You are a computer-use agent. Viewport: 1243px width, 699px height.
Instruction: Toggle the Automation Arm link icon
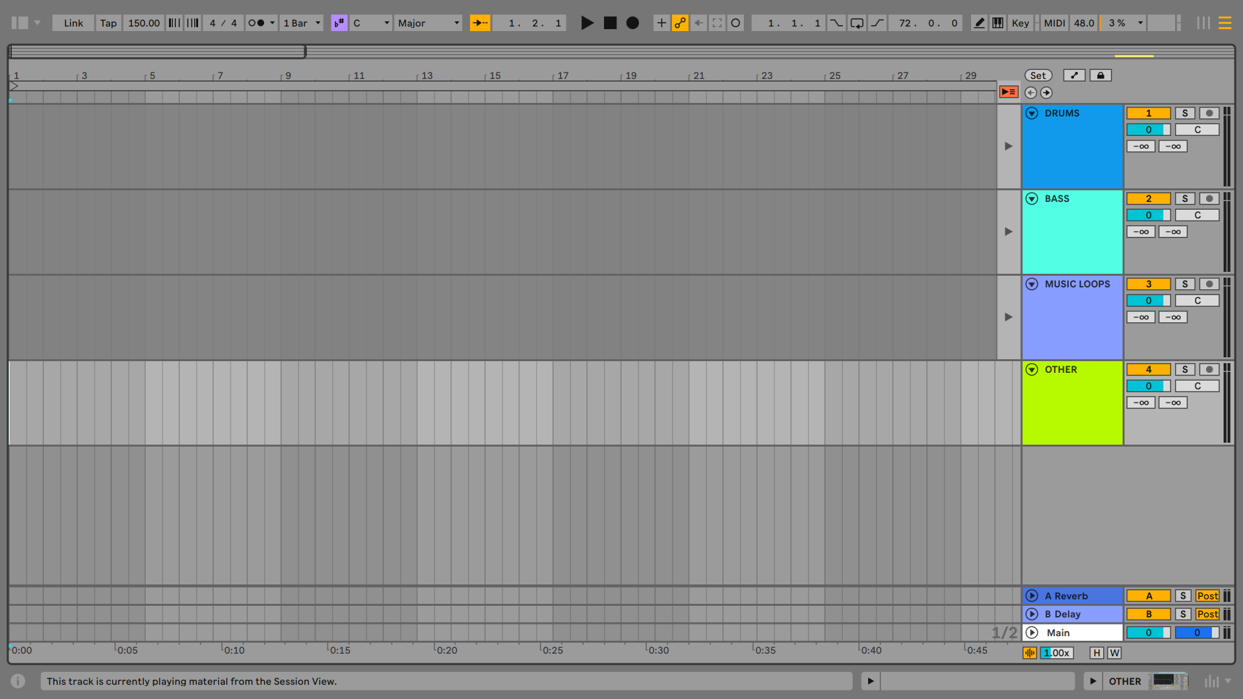(680, 23)
